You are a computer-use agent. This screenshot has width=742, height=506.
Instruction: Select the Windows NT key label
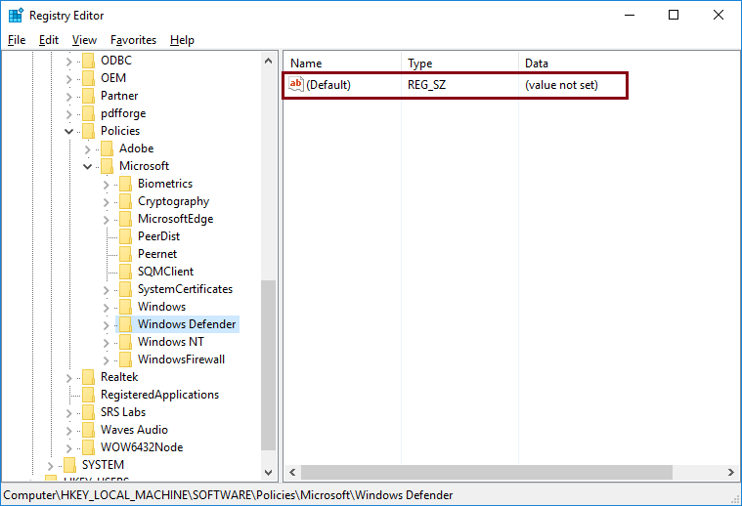coord(171,342)
